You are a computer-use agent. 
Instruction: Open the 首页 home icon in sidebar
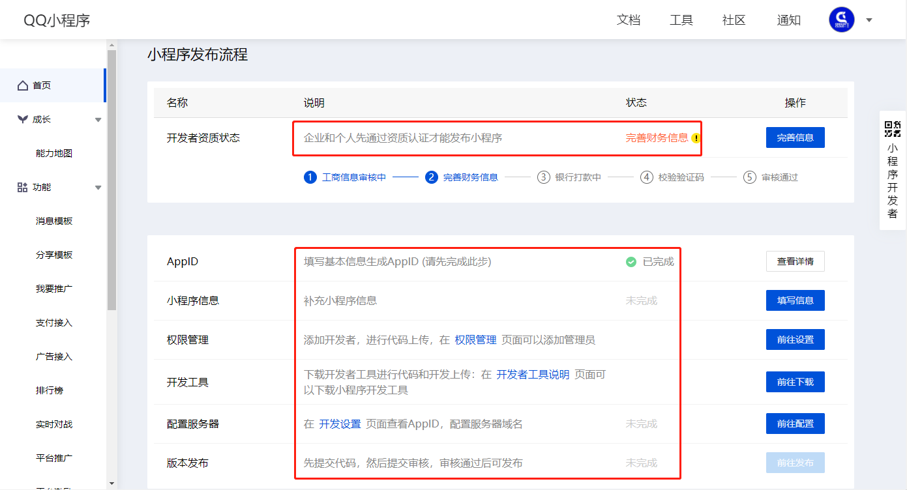click(x=23, y=85)
